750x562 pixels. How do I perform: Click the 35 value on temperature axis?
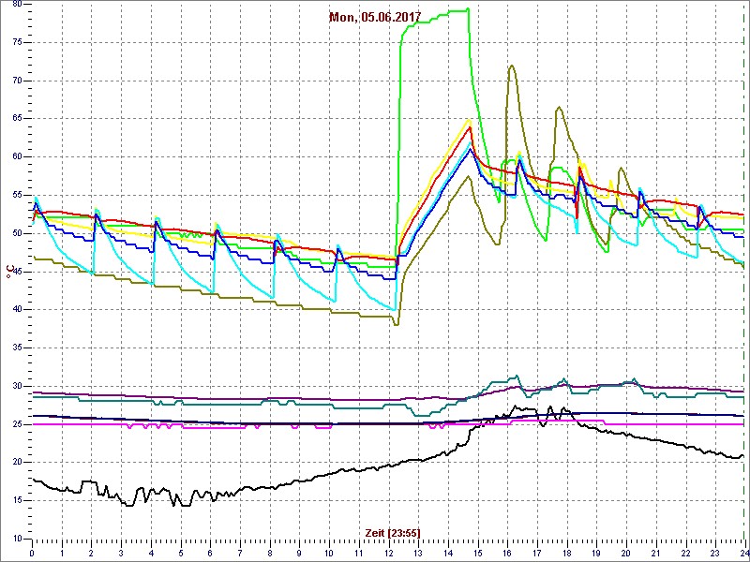tap(16, 348)
